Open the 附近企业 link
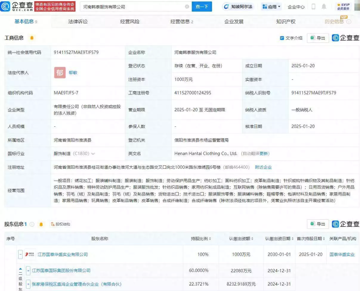 [x=263, y=167]
